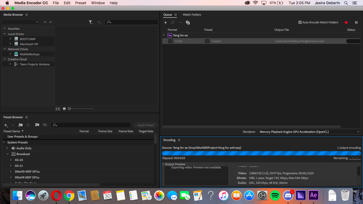Create a new preset with plus icon
Image resolution: width=363 pixels, height=204 pixels.
(6, 125)
